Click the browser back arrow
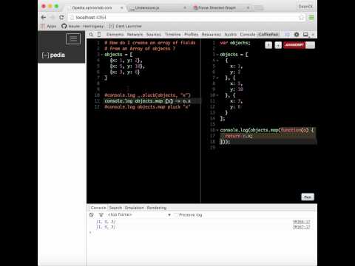The height and width of the screenshot is (266, 355). click(x=44, y=17)
